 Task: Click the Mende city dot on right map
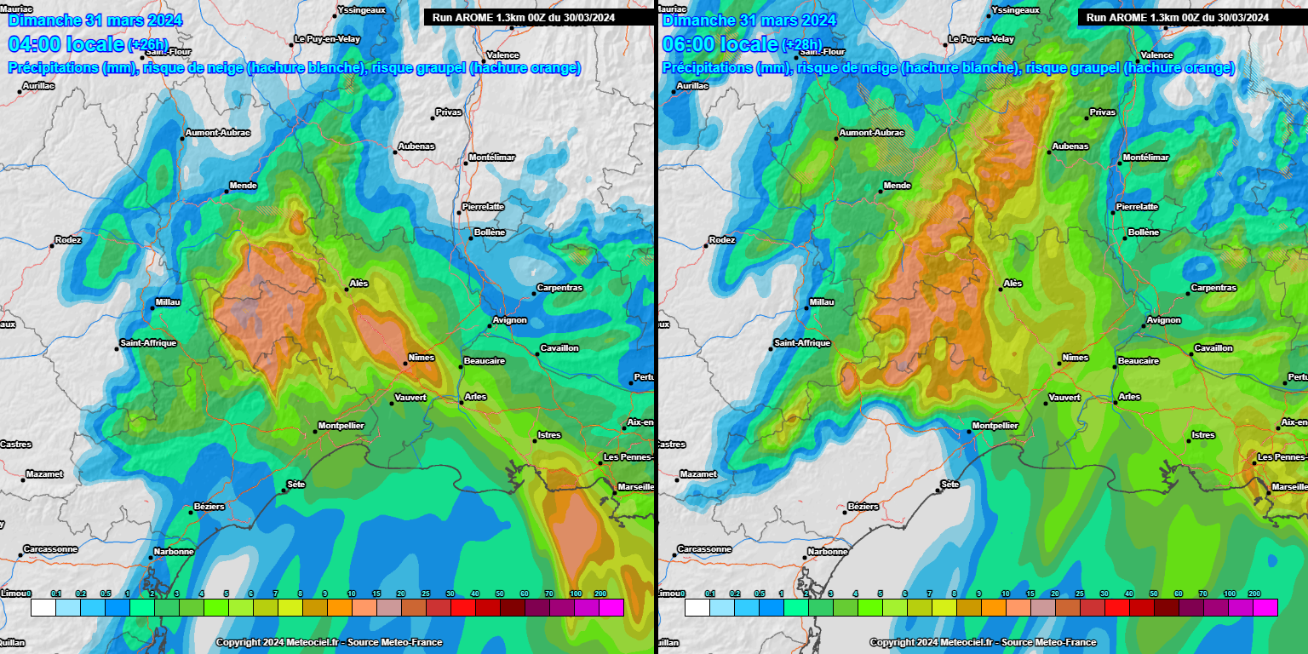881,192
